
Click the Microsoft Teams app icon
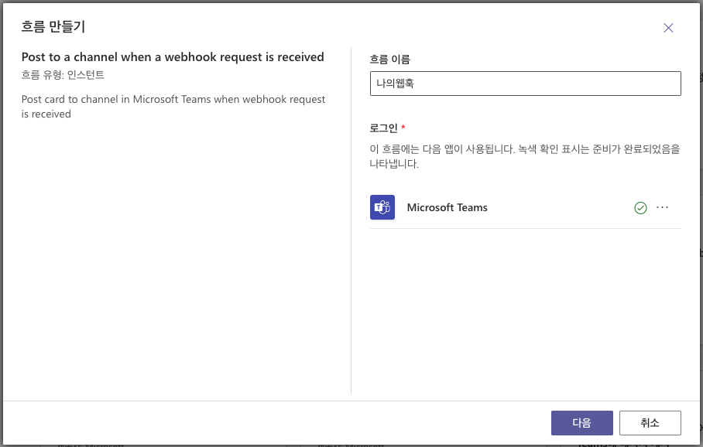click(382, 207)
